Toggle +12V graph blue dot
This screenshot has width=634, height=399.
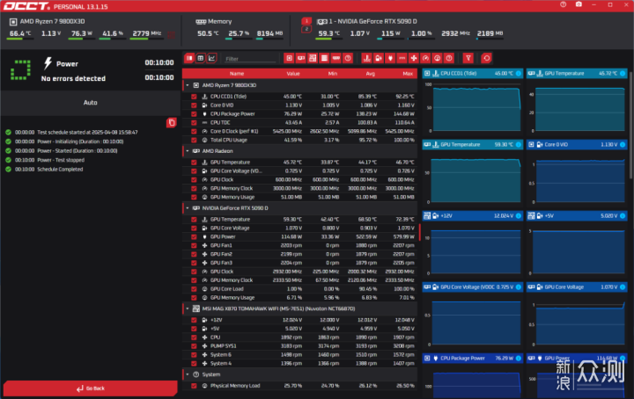tap(519, 216)
